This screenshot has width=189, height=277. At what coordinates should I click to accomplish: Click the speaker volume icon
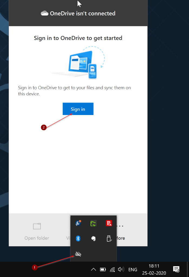pos(121,269)
